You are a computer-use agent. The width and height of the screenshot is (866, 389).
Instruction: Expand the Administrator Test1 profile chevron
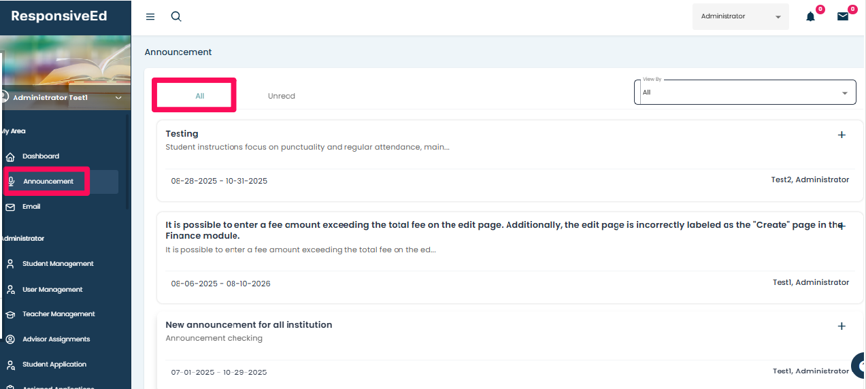tap(118, 98)
